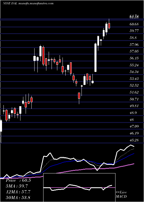The image size is (144, 202).
Task: Click the 49.81 price level label
Action: coord(134,106)
